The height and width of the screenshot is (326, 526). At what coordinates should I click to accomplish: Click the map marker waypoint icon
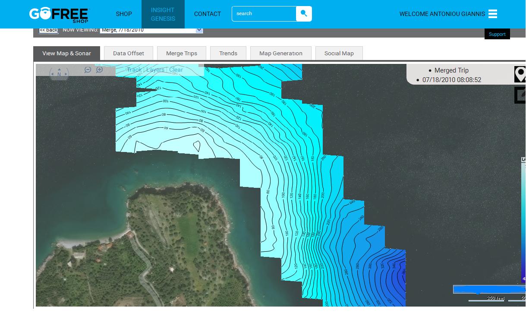(520, 74)
